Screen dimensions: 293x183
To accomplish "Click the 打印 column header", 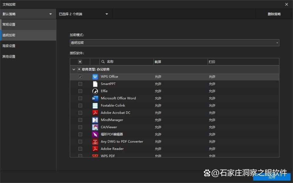I will [x=243, y=62].
